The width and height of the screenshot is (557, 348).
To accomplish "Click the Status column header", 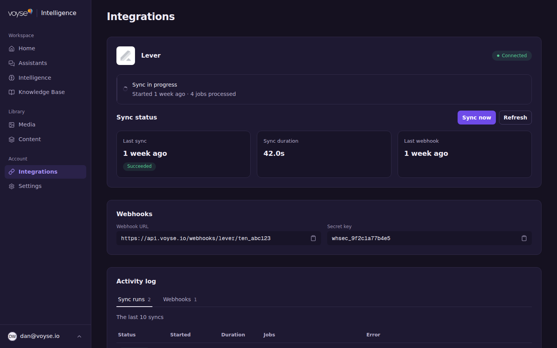I will click(127, 335).
